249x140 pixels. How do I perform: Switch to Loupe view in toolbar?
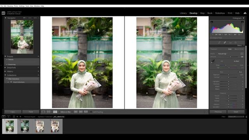pos(43,112)
